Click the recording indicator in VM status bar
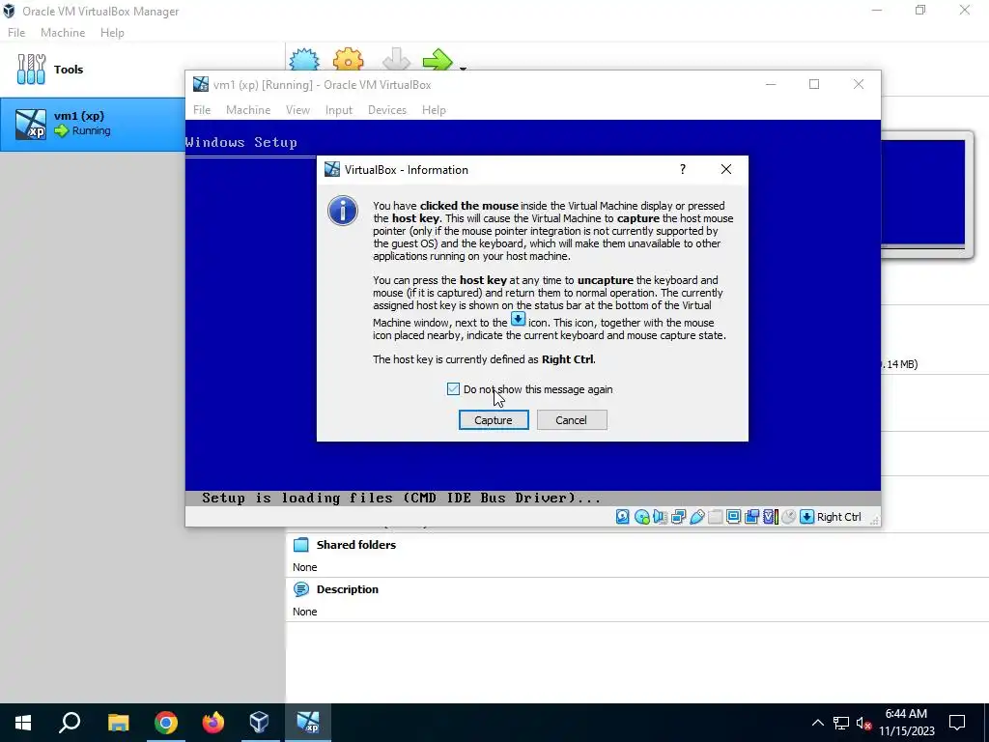989x742 pixels. [751, 517]
